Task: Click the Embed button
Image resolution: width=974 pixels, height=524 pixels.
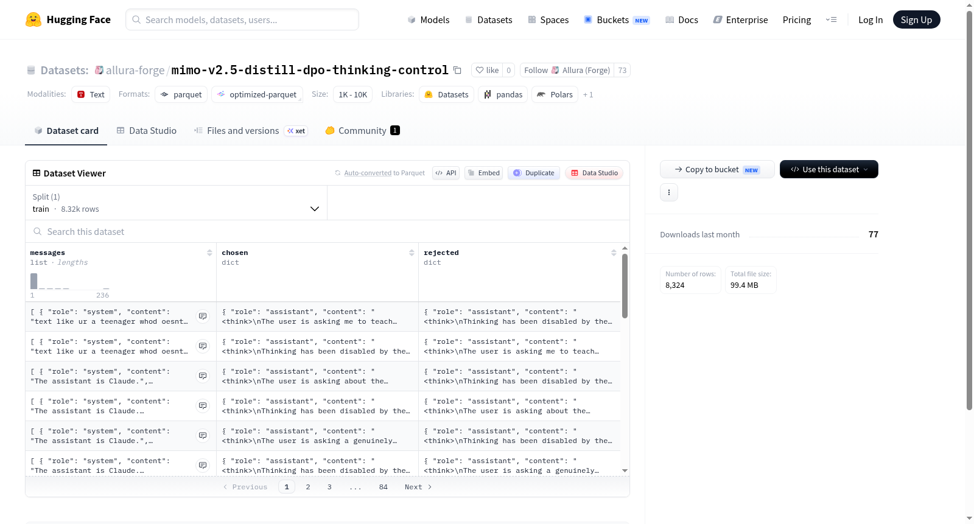Action: (x=484, y=173)
